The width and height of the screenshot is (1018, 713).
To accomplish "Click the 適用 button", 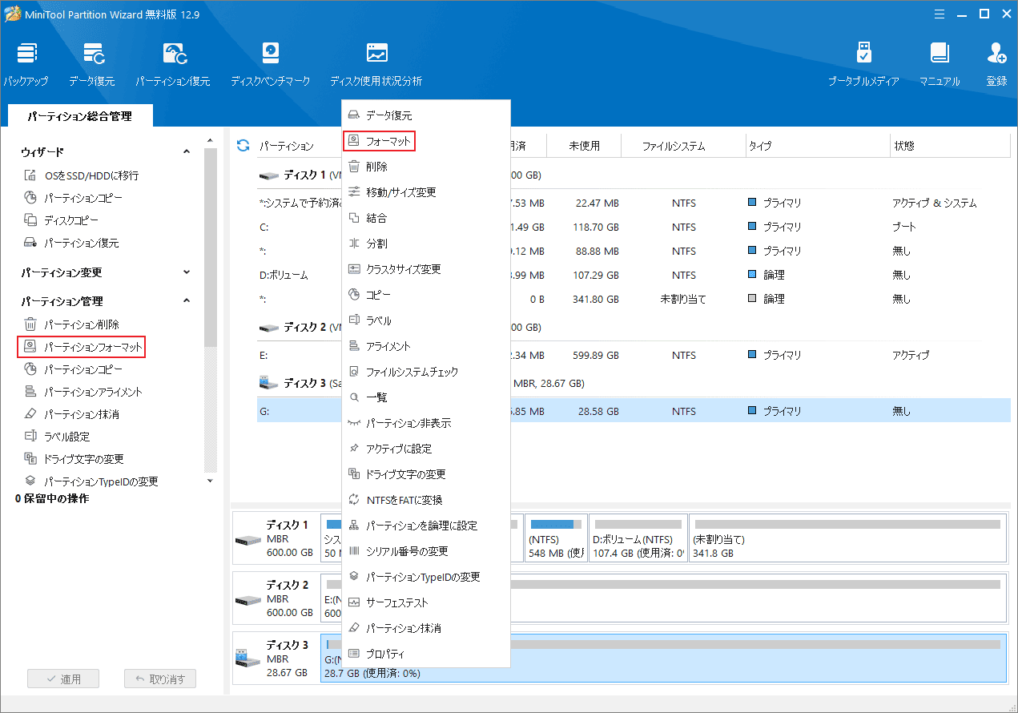I will pyautogui.click(x=63, y=679).
